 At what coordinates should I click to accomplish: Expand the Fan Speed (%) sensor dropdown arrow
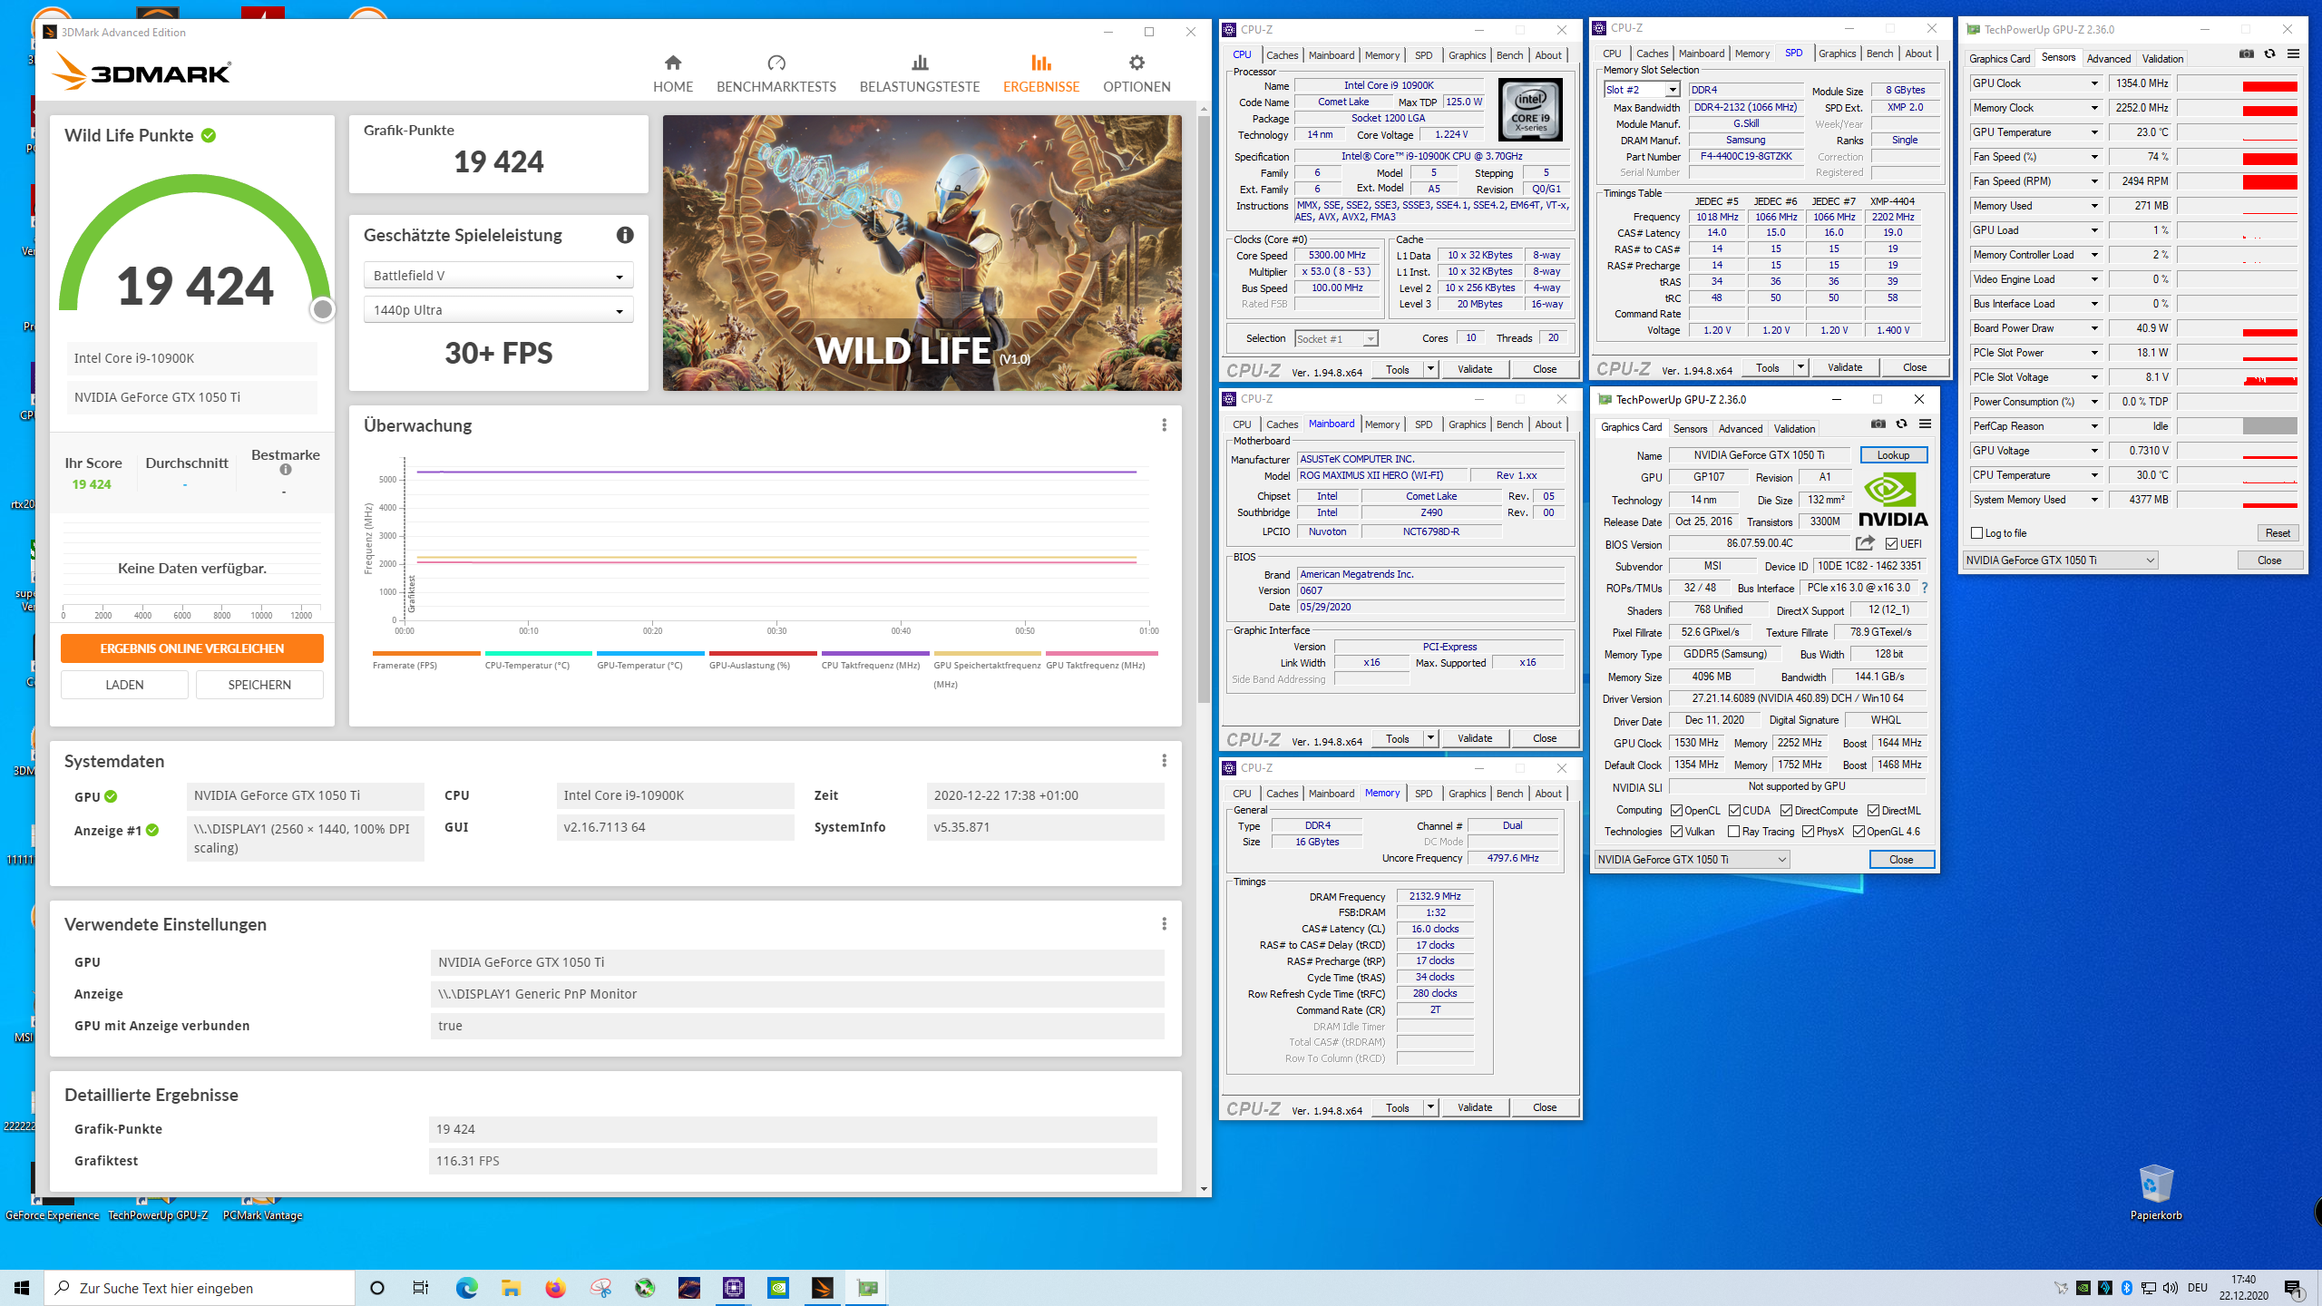point(2094,157)
